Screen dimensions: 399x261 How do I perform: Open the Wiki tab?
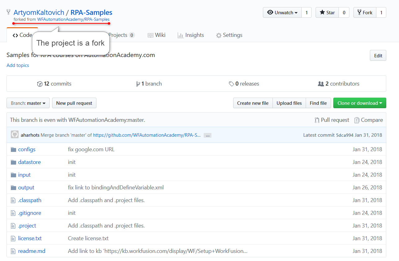click(x=157, y=35)
